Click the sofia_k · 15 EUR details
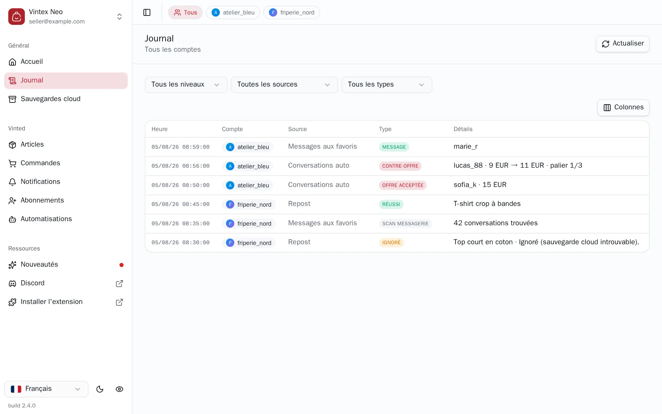Screen dimensions: 662x414 point(480,185)
